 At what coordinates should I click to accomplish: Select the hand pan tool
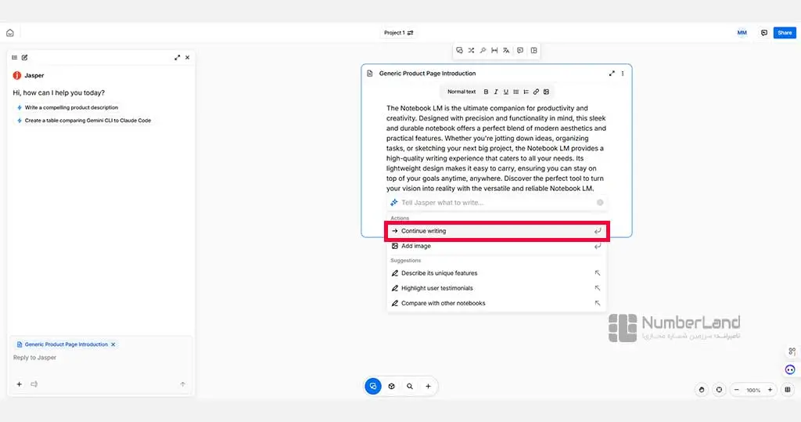(x=702, y=390)
